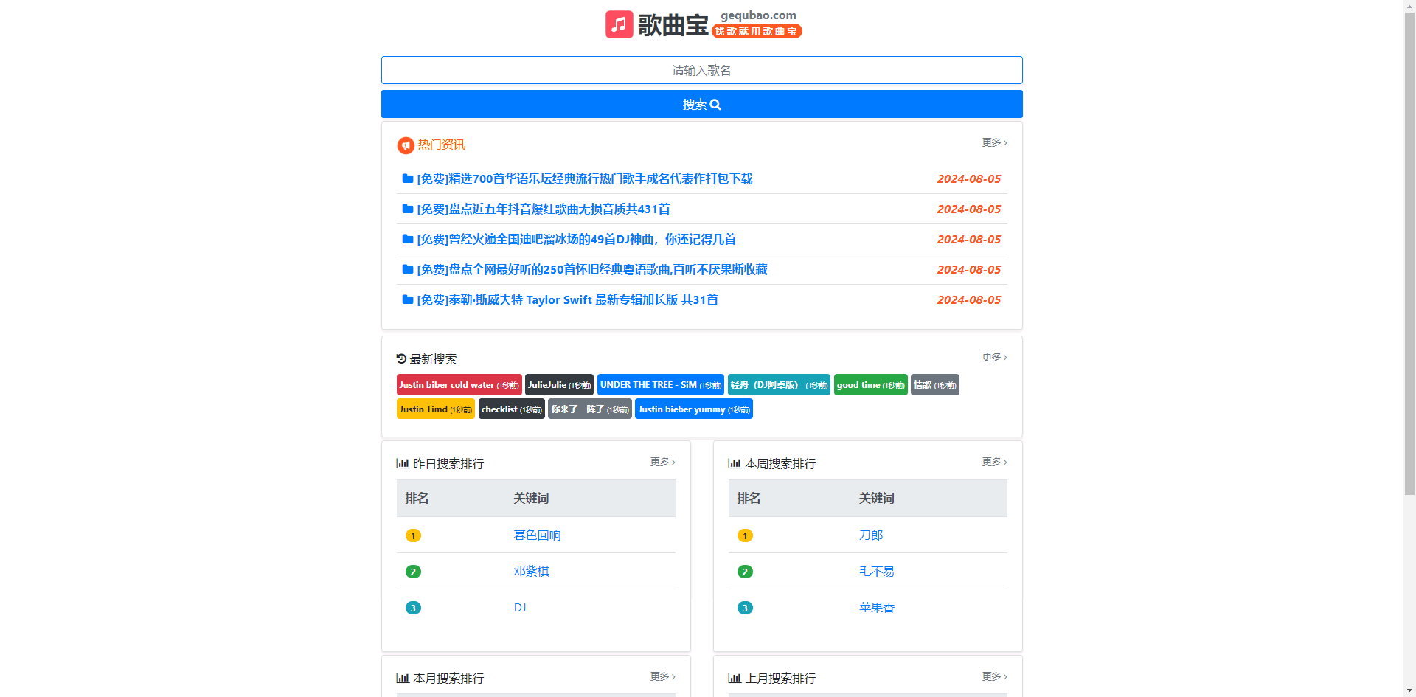Image resolution: width=1416 pixels, height=697 pixels.
Task: Click rank 2 badge beside 毛不易
Action: [x=745, y=572]
